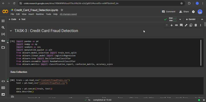Click the pd.concat line
This screenshot has height=102, width=206.
(34, 89)
